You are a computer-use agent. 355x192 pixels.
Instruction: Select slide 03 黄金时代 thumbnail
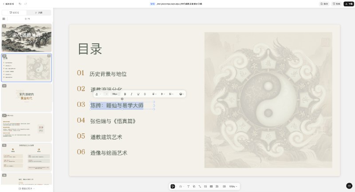click(27, 97)
